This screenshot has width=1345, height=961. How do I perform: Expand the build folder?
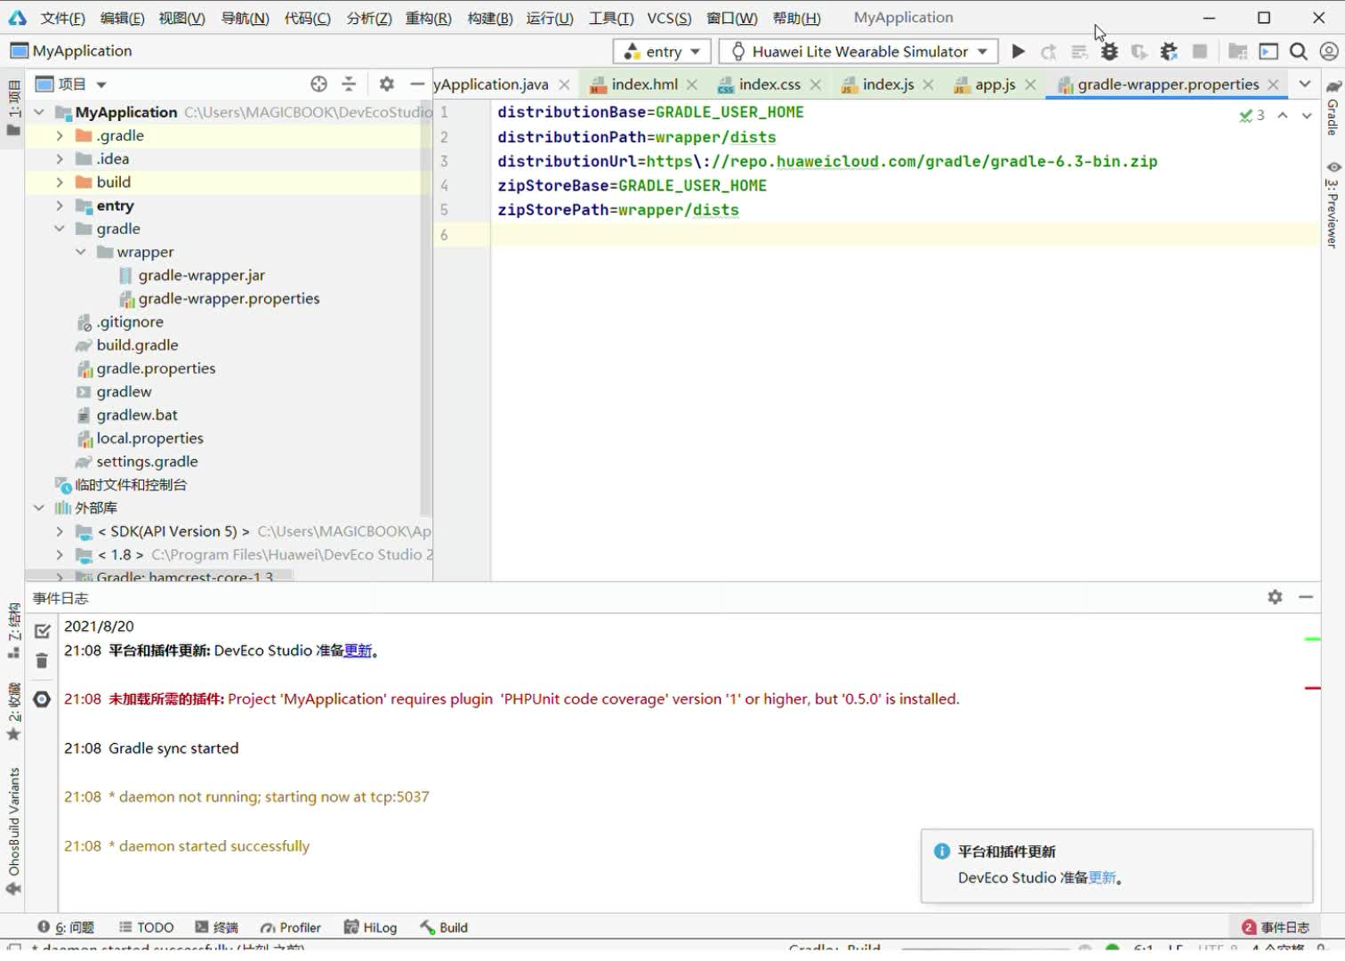coord(60,182)
